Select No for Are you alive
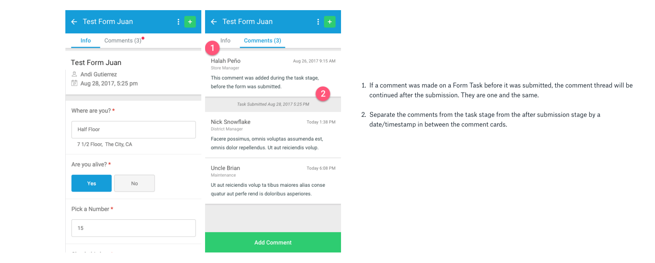Screen dimensions: 655x263 134,183
